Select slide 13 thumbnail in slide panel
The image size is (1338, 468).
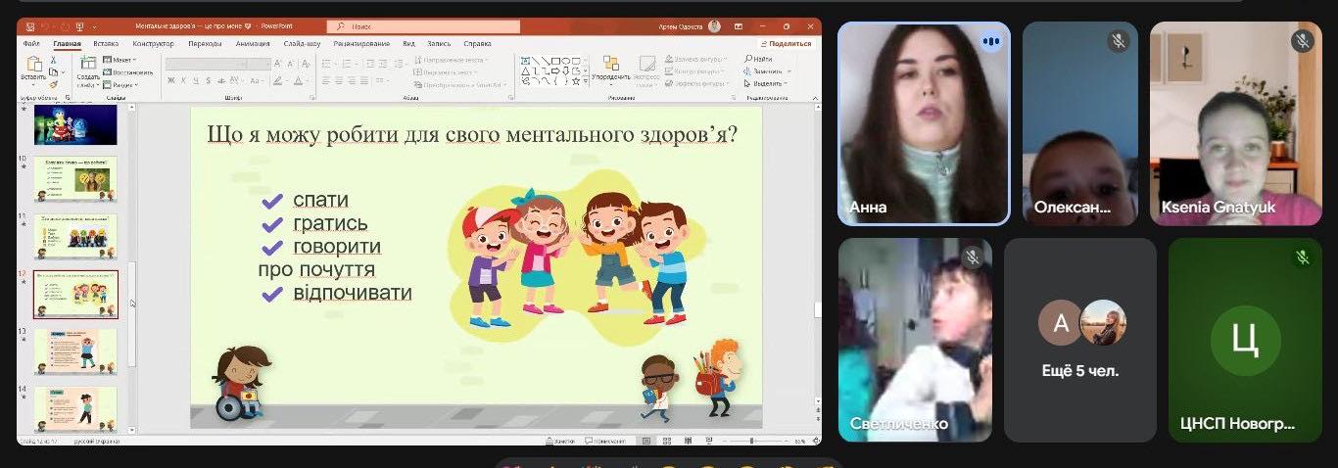[x=75, y=351]
